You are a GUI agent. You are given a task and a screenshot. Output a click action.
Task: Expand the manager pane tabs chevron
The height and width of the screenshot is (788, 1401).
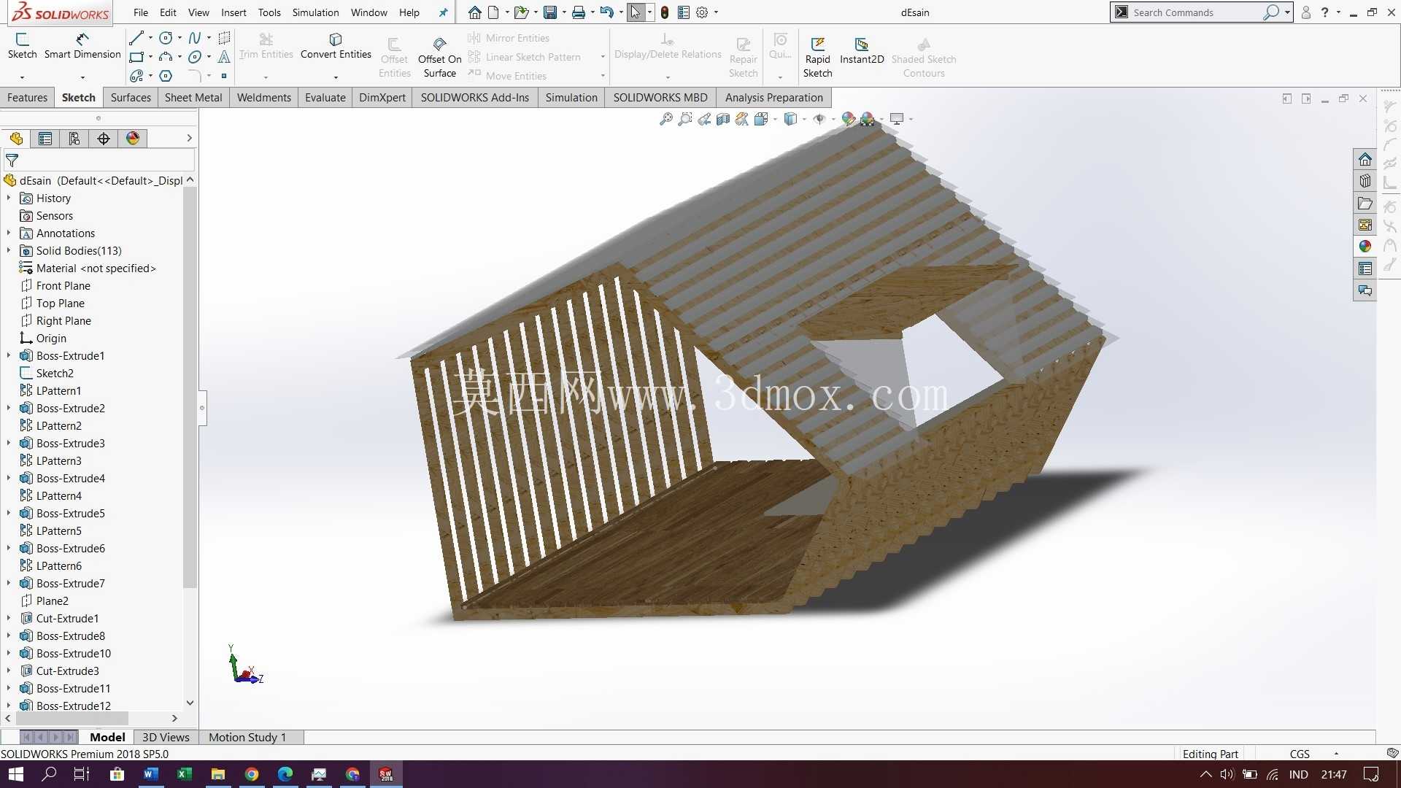coord(189,138)
